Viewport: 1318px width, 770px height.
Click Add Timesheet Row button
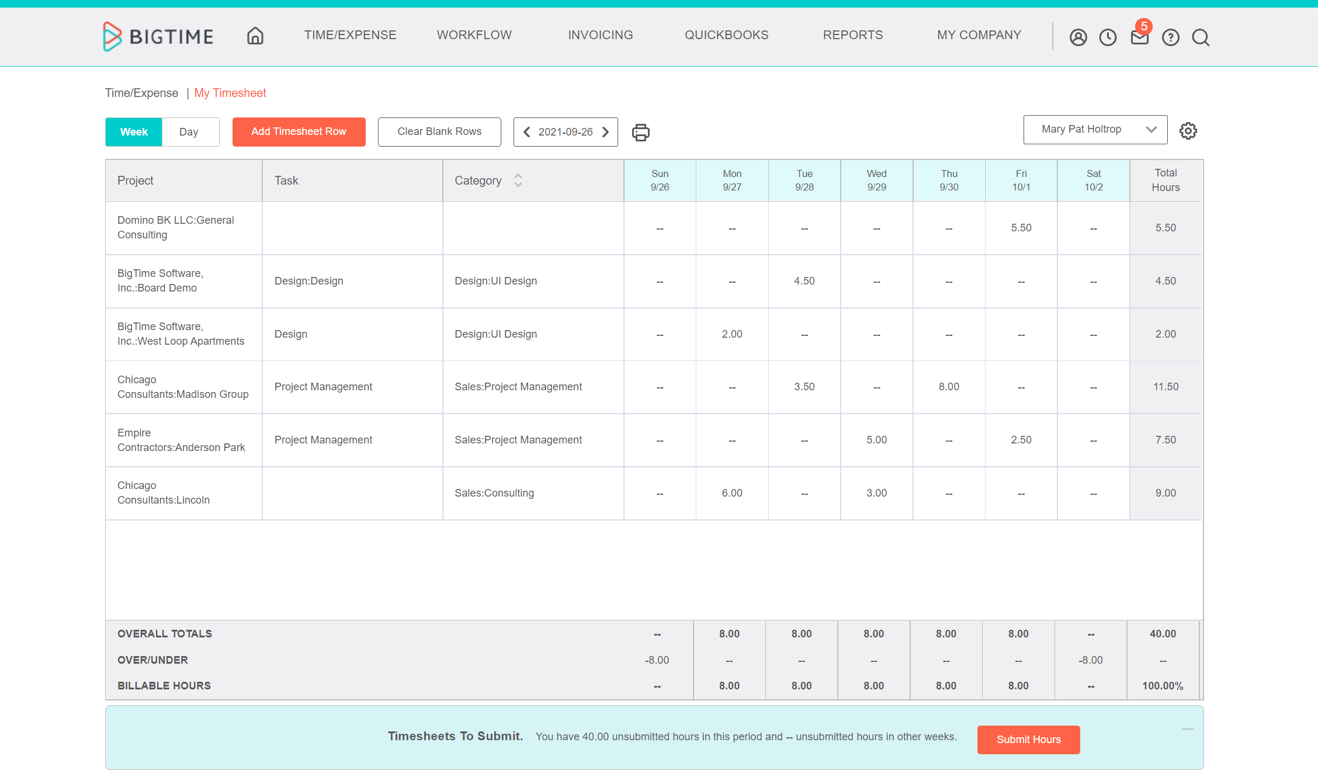point(299,132)
